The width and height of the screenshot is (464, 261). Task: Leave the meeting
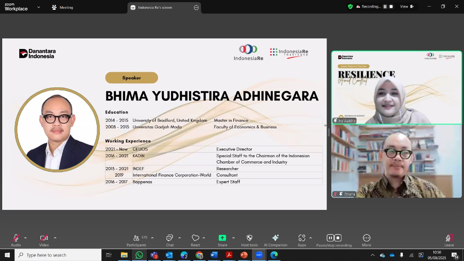(449, 240)
